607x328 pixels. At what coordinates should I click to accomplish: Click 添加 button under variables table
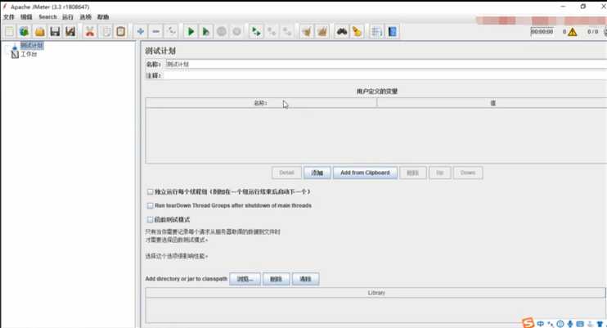coord(317,173)
